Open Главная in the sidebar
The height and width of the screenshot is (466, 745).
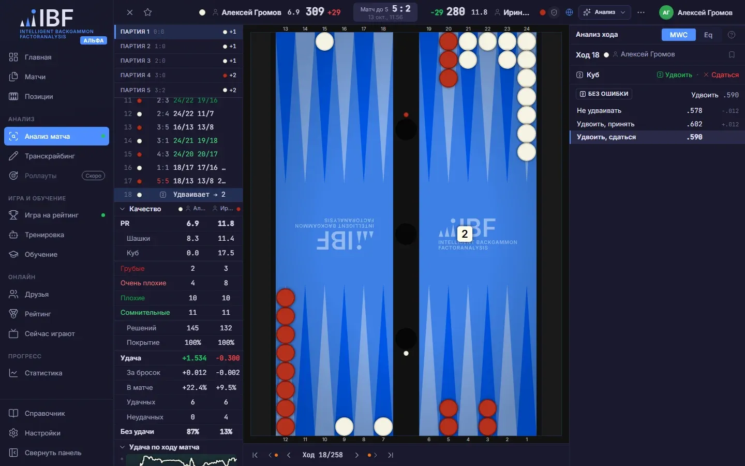tap(57, 57)
